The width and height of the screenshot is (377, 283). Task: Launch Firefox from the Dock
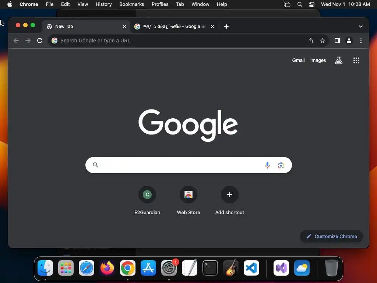107,268
